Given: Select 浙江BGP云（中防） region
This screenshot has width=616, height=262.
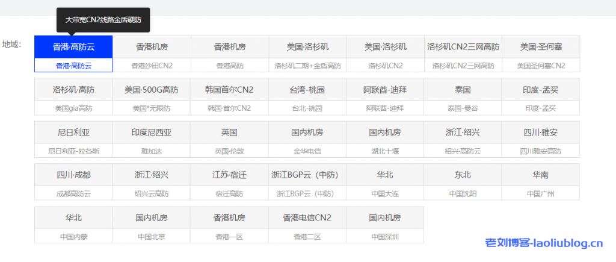Looking at the screenshot, I should [x=307, y=182].
